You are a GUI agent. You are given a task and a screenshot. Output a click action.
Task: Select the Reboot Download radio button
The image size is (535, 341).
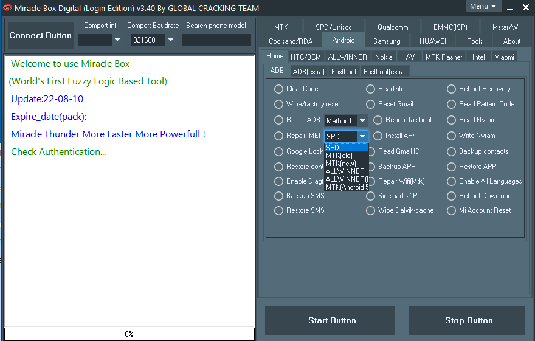click(x=451, y=196)
